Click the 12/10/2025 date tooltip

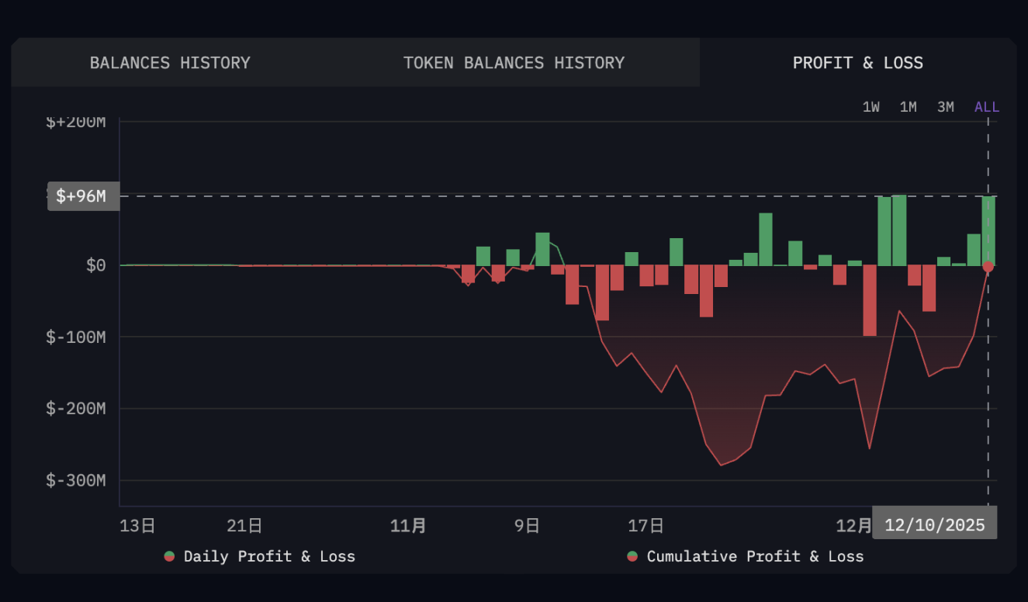934,524
